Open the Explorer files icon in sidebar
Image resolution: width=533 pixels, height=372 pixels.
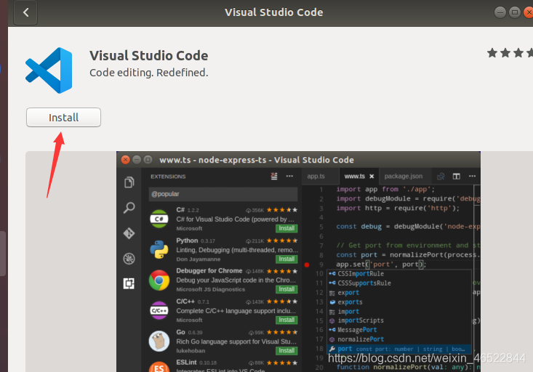pos(129,182)
